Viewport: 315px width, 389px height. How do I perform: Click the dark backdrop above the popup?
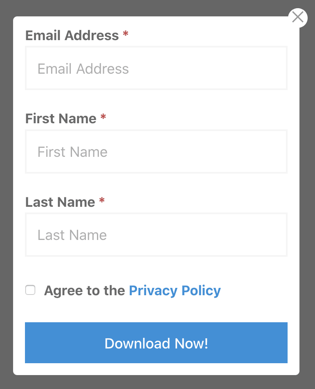(x=157, y=7)
